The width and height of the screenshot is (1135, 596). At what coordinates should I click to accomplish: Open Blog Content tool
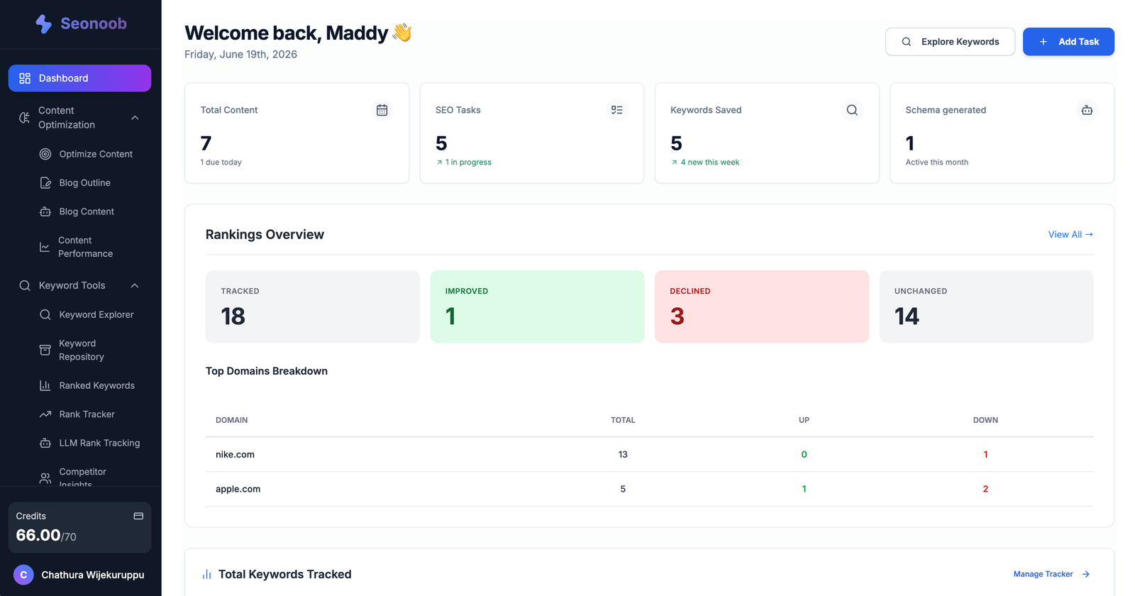[x=87, y=211]
